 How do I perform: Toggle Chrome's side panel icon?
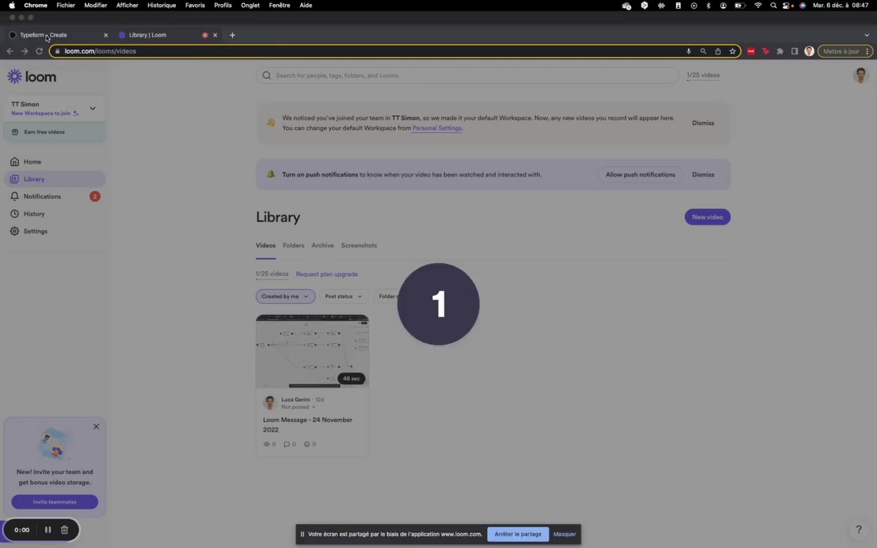click(795, 51)
